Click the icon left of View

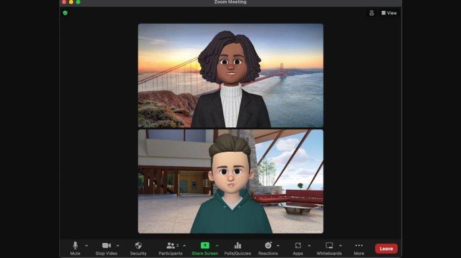(x=371, y=13)
